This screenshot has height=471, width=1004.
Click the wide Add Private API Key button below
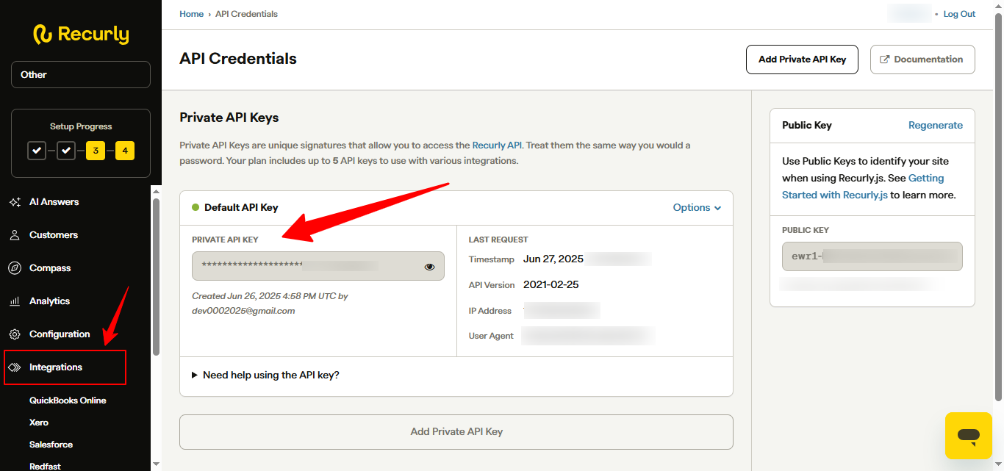tap(456, 432)
